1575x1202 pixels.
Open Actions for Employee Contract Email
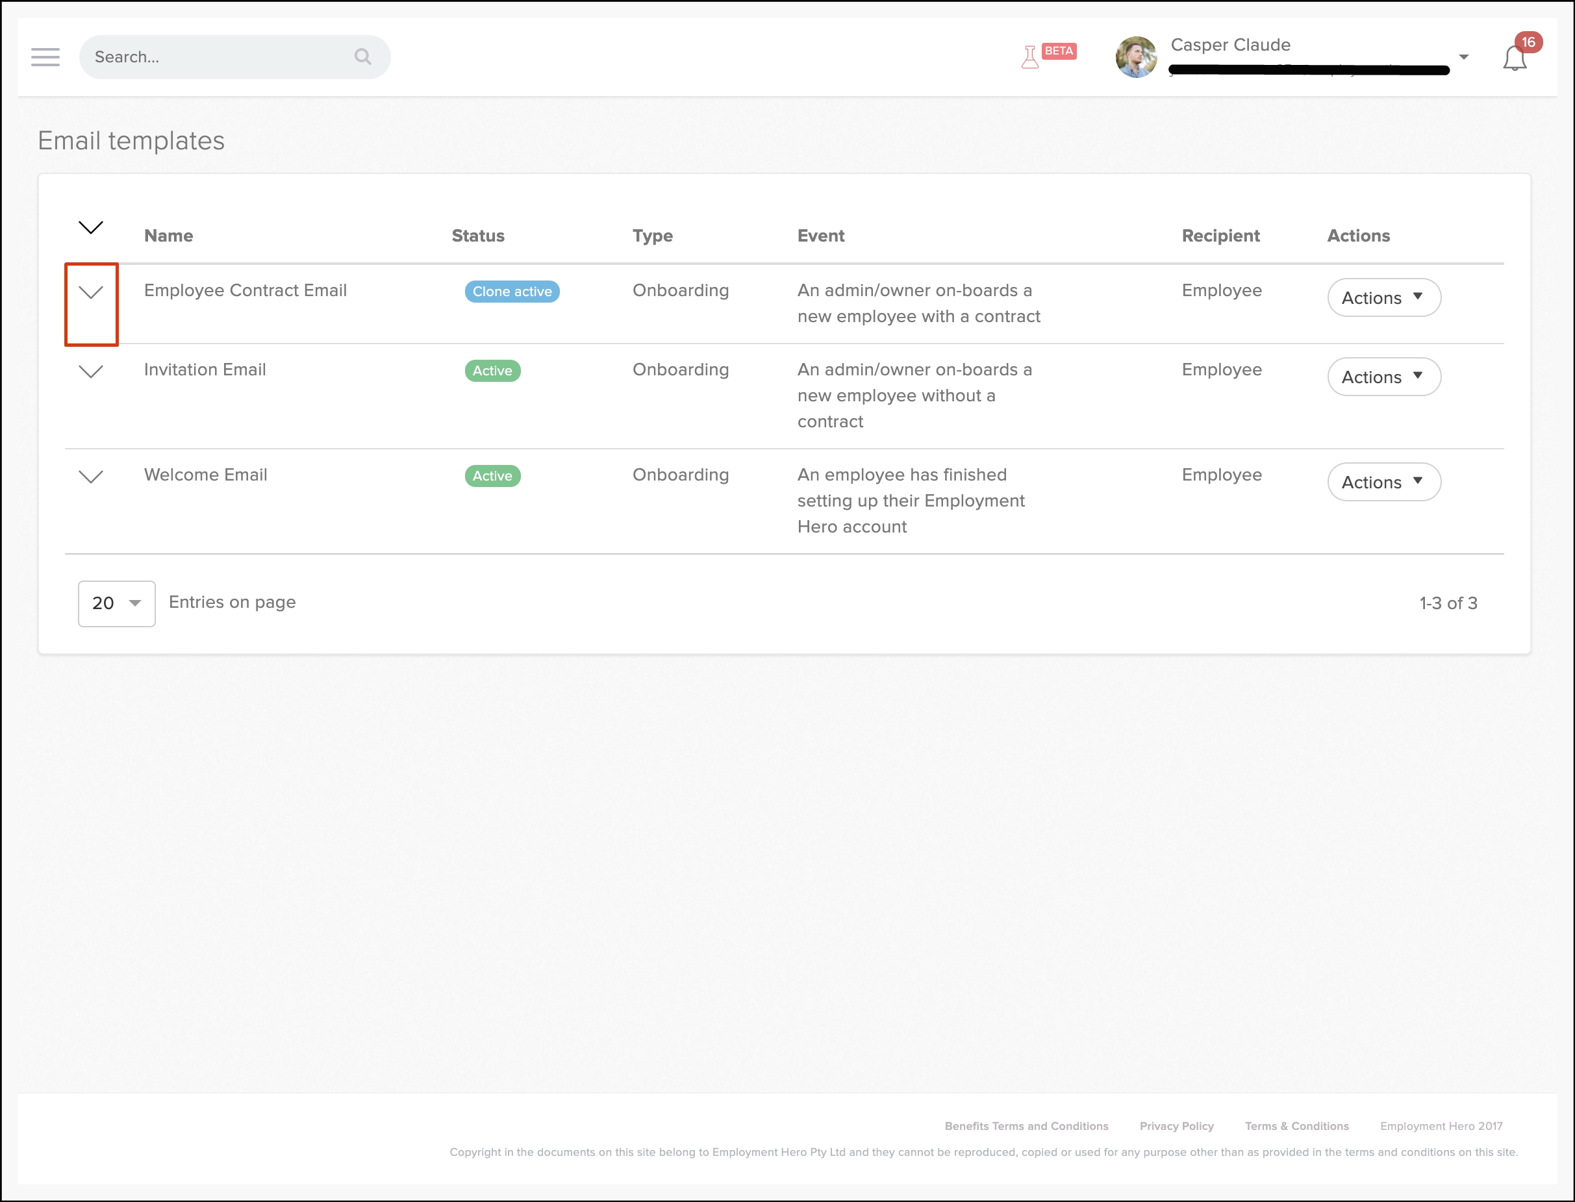1383,297
